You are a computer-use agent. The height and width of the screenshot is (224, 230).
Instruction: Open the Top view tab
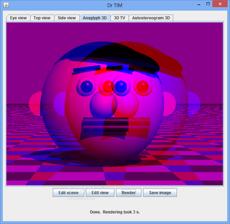(x=42, y=18)
